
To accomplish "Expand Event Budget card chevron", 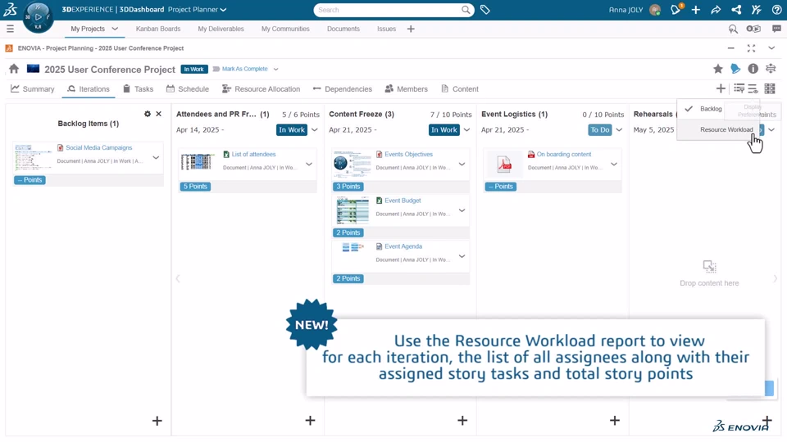I will coord(462,210).
